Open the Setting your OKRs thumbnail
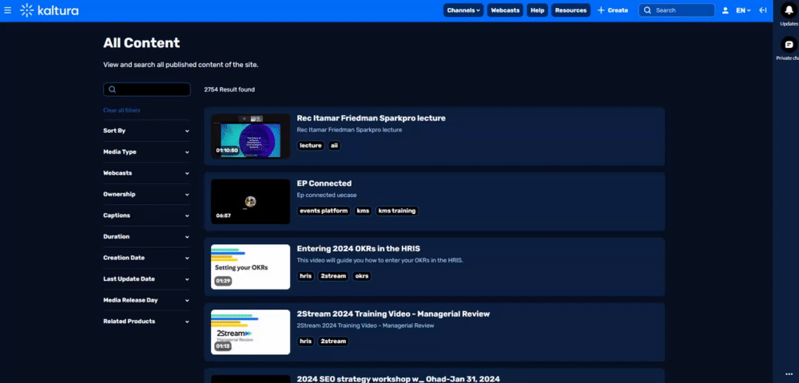This screenshot has width=799, height=383. click(x=250, y=267)
